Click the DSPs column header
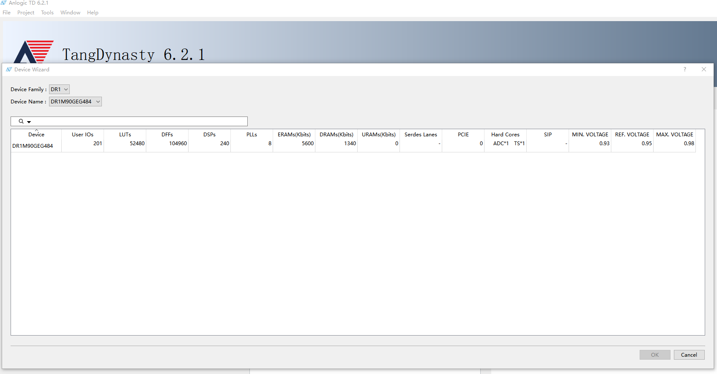717x374 pixels. click(x=210, y=135)
